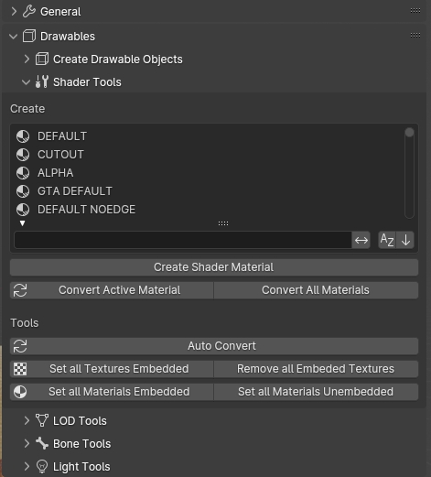This screenshot has width=431, height=477.
Task: Click the shader list filter text field
Action: point(183,240)
